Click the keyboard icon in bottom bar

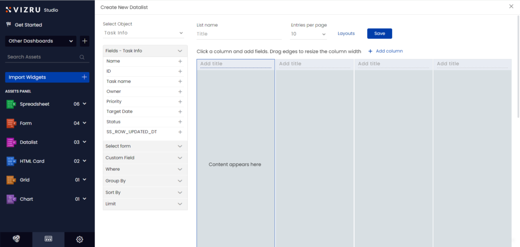coord(48,239)
